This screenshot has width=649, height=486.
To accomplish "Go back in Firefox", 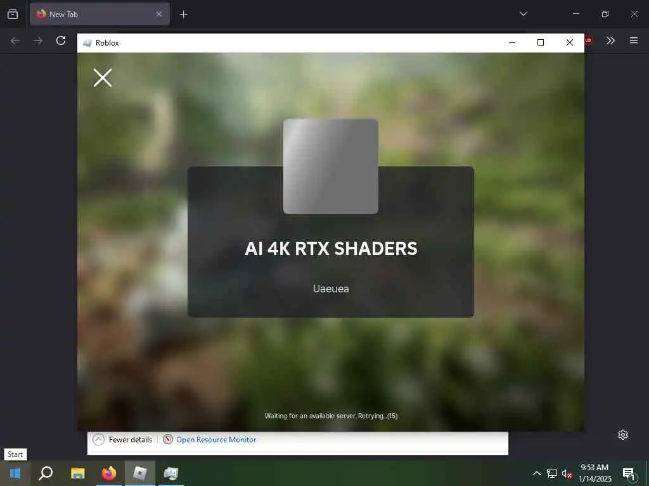I will pyautogui.click(x=15, y=40).
